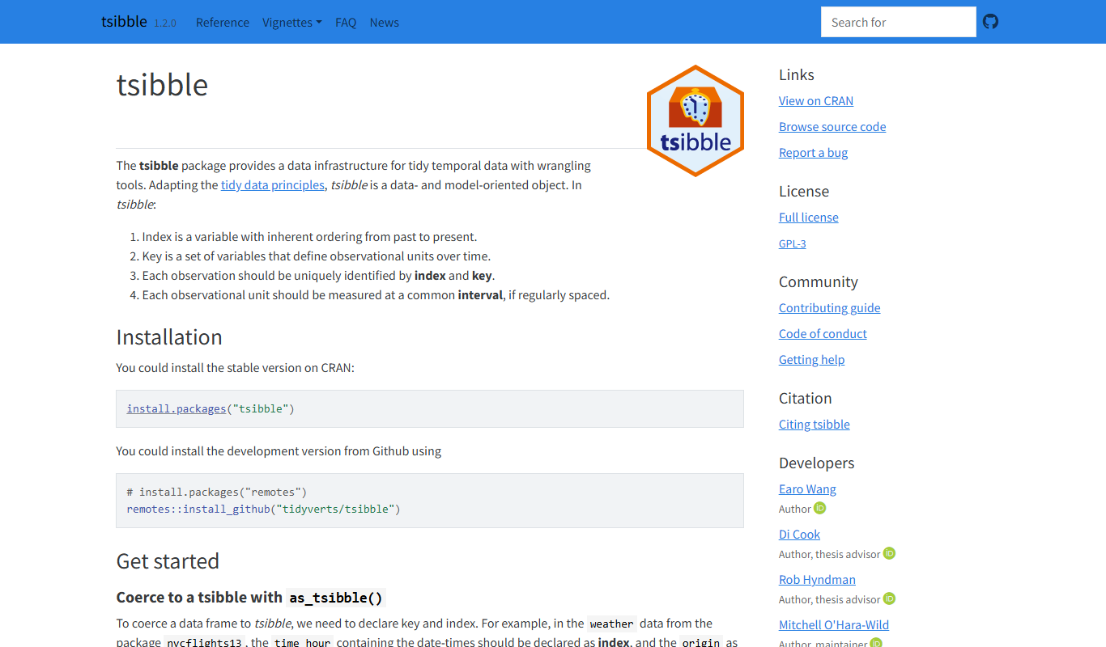Open Rob Hyndman's developer page
The image size is (1106, 647).
click(x=817, y=580)
